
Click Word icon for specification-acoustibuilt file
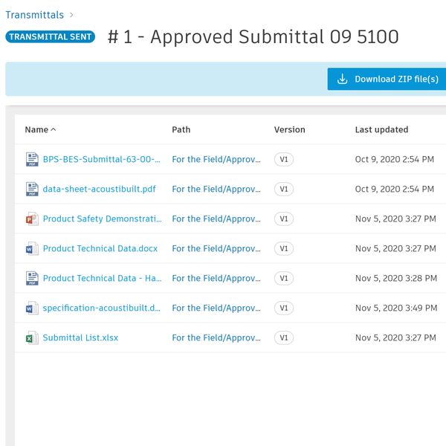pyautogui.click(x=32, y=308)
